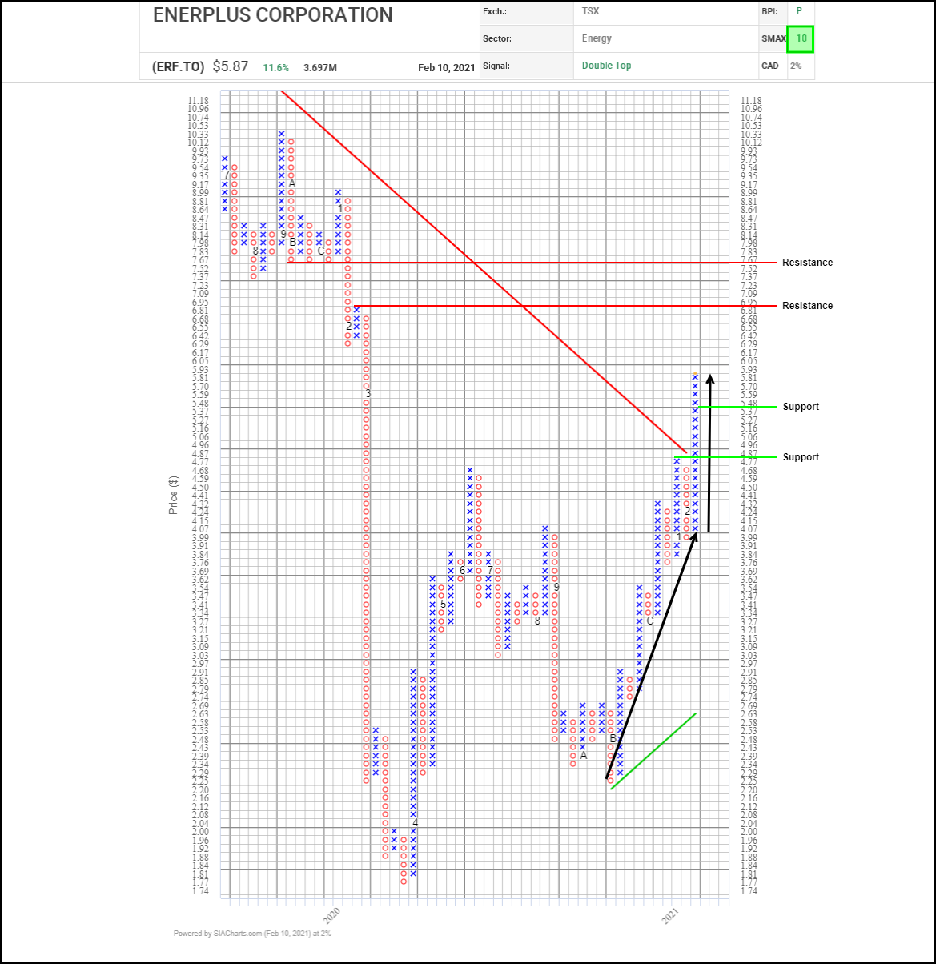This screenshot has height=964, width=936.
Task: Click the 11.6% price change value
Action: click(275, 68)
